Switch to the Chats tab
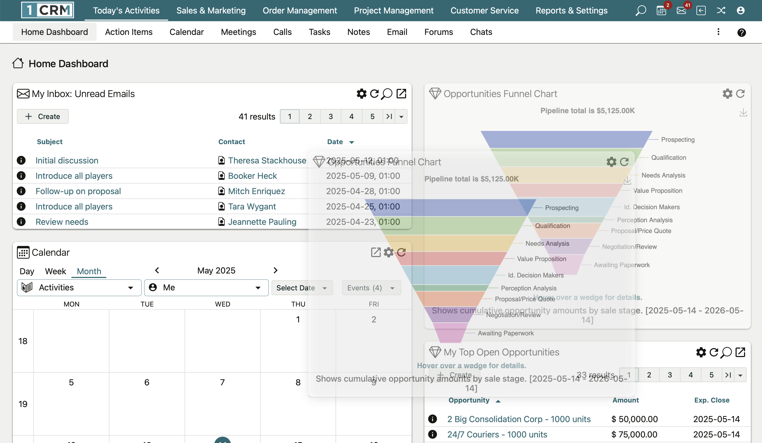762x443 pixels. pyautogui.click(x=481, y=32)
